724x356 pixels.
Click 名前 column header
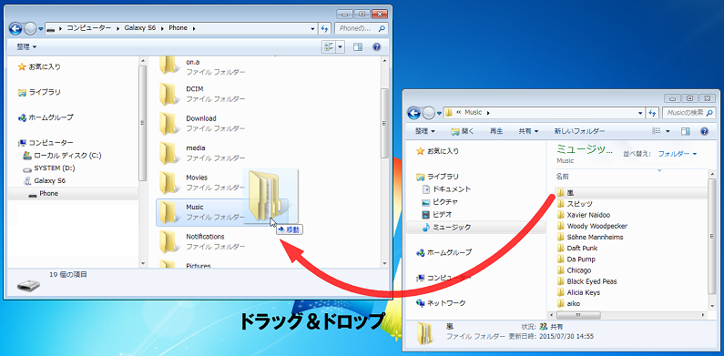click(563, 177)
